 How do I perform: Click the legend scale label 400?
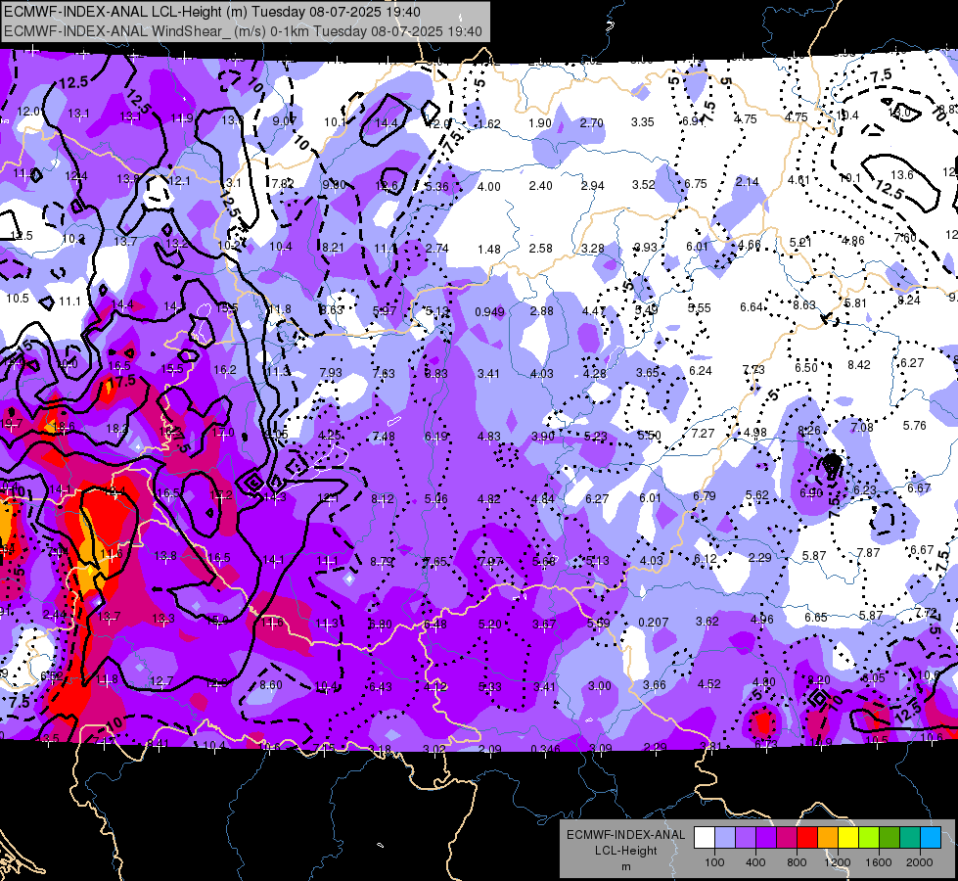[x=755, y=862]
